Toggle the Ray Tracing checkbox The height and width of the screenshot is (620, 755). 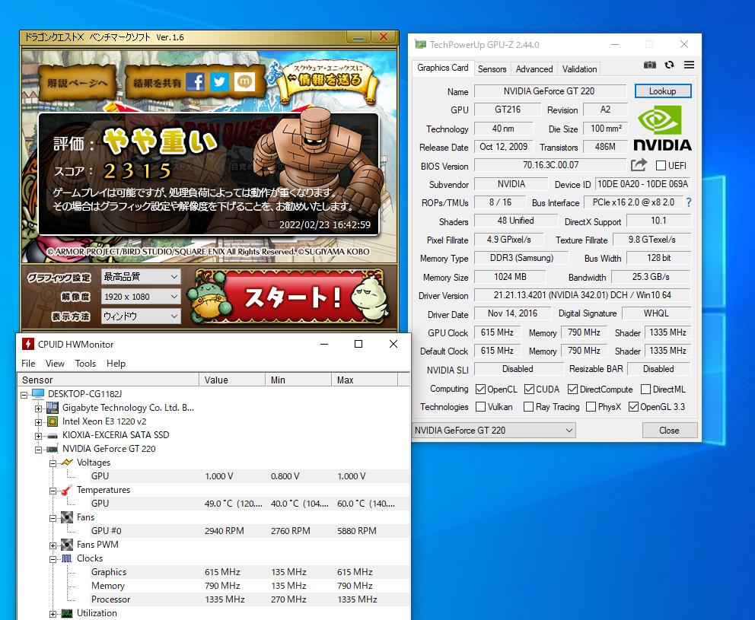(x=528, y=407)
